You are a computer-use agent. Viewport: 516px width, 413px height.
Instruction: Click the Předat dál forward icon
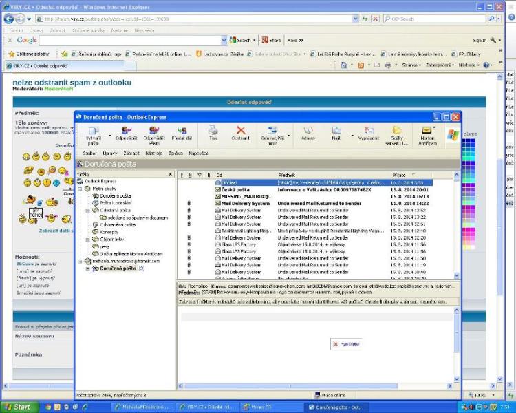click(182, 133)
